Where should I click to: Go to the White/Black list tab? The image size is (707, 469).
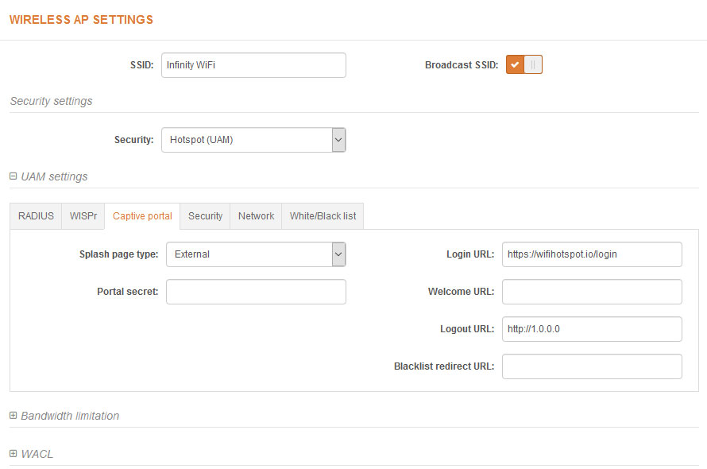tap(323, 216)
